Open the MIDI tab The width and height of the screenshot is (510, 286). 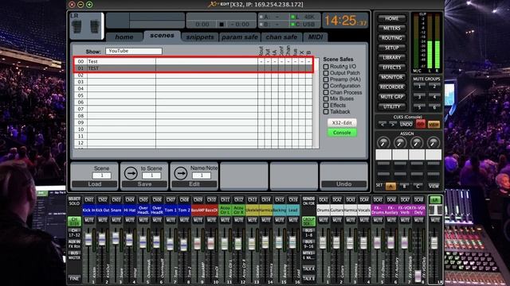point(316,37)
